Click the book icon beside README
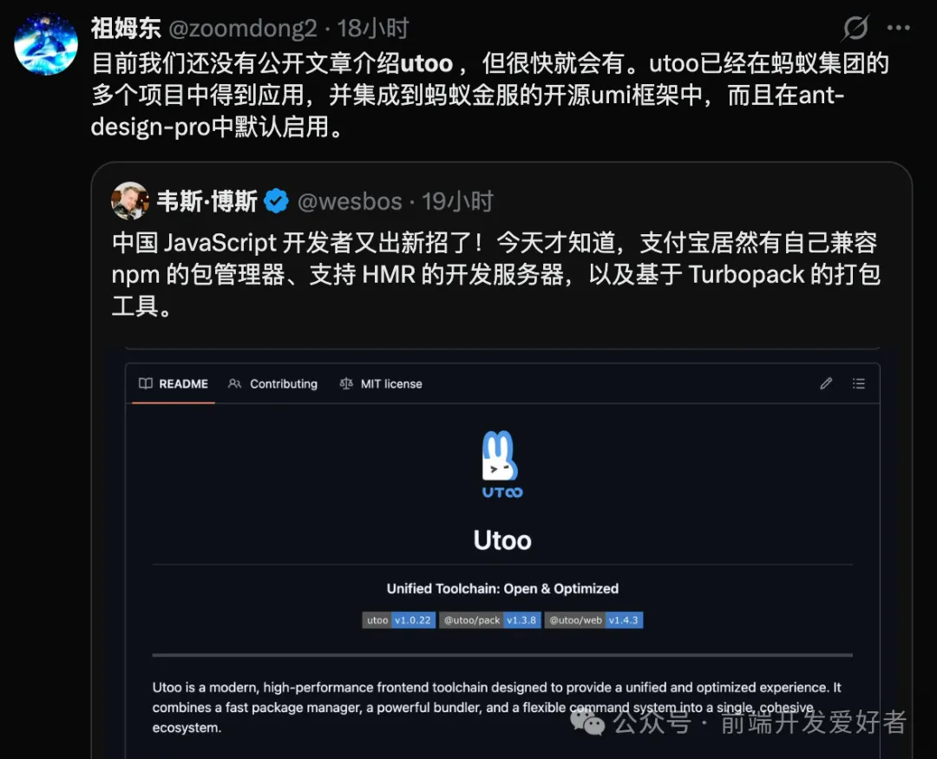 point(145,383)
